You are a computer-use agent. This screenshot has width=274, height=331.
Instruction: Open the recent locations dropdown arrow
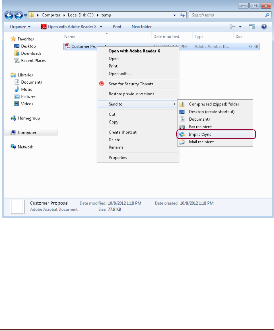point(25,15)
